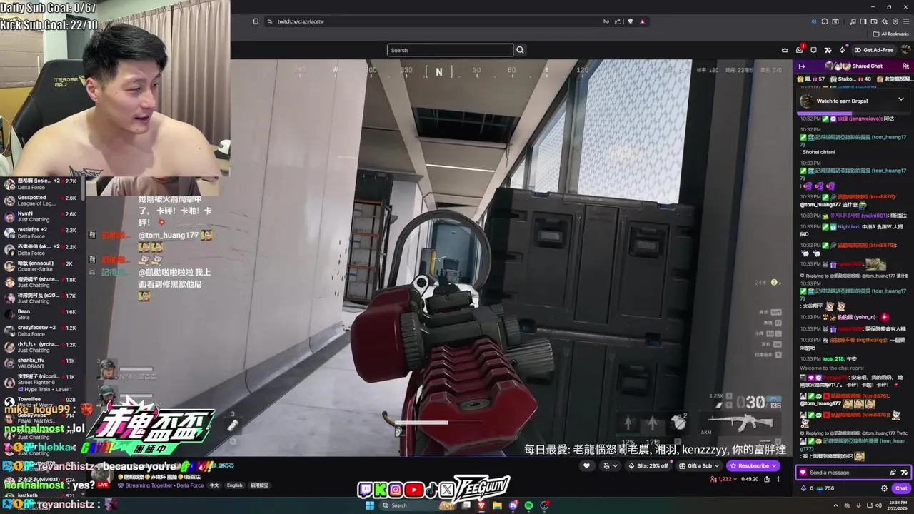Open Get Bits icon in top bar
This screenshot has height=514, width=914.
pyautogui.click(x=842, y=50)
